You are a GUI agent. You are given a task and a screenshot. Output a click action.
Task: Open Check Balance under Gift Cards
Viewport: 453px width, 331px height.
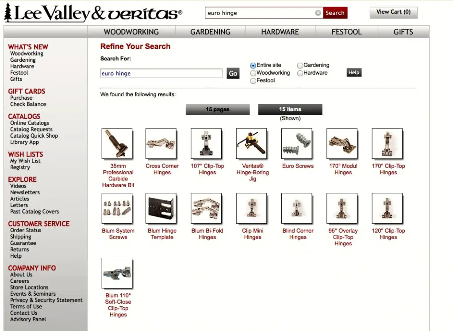[28, 104]
